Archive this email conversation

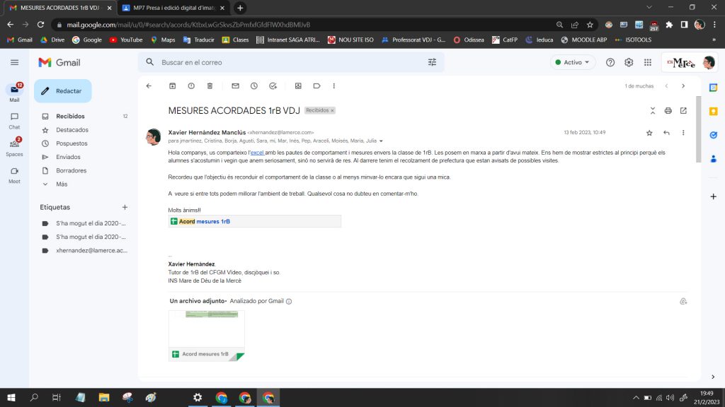click(x=172, y=86)
